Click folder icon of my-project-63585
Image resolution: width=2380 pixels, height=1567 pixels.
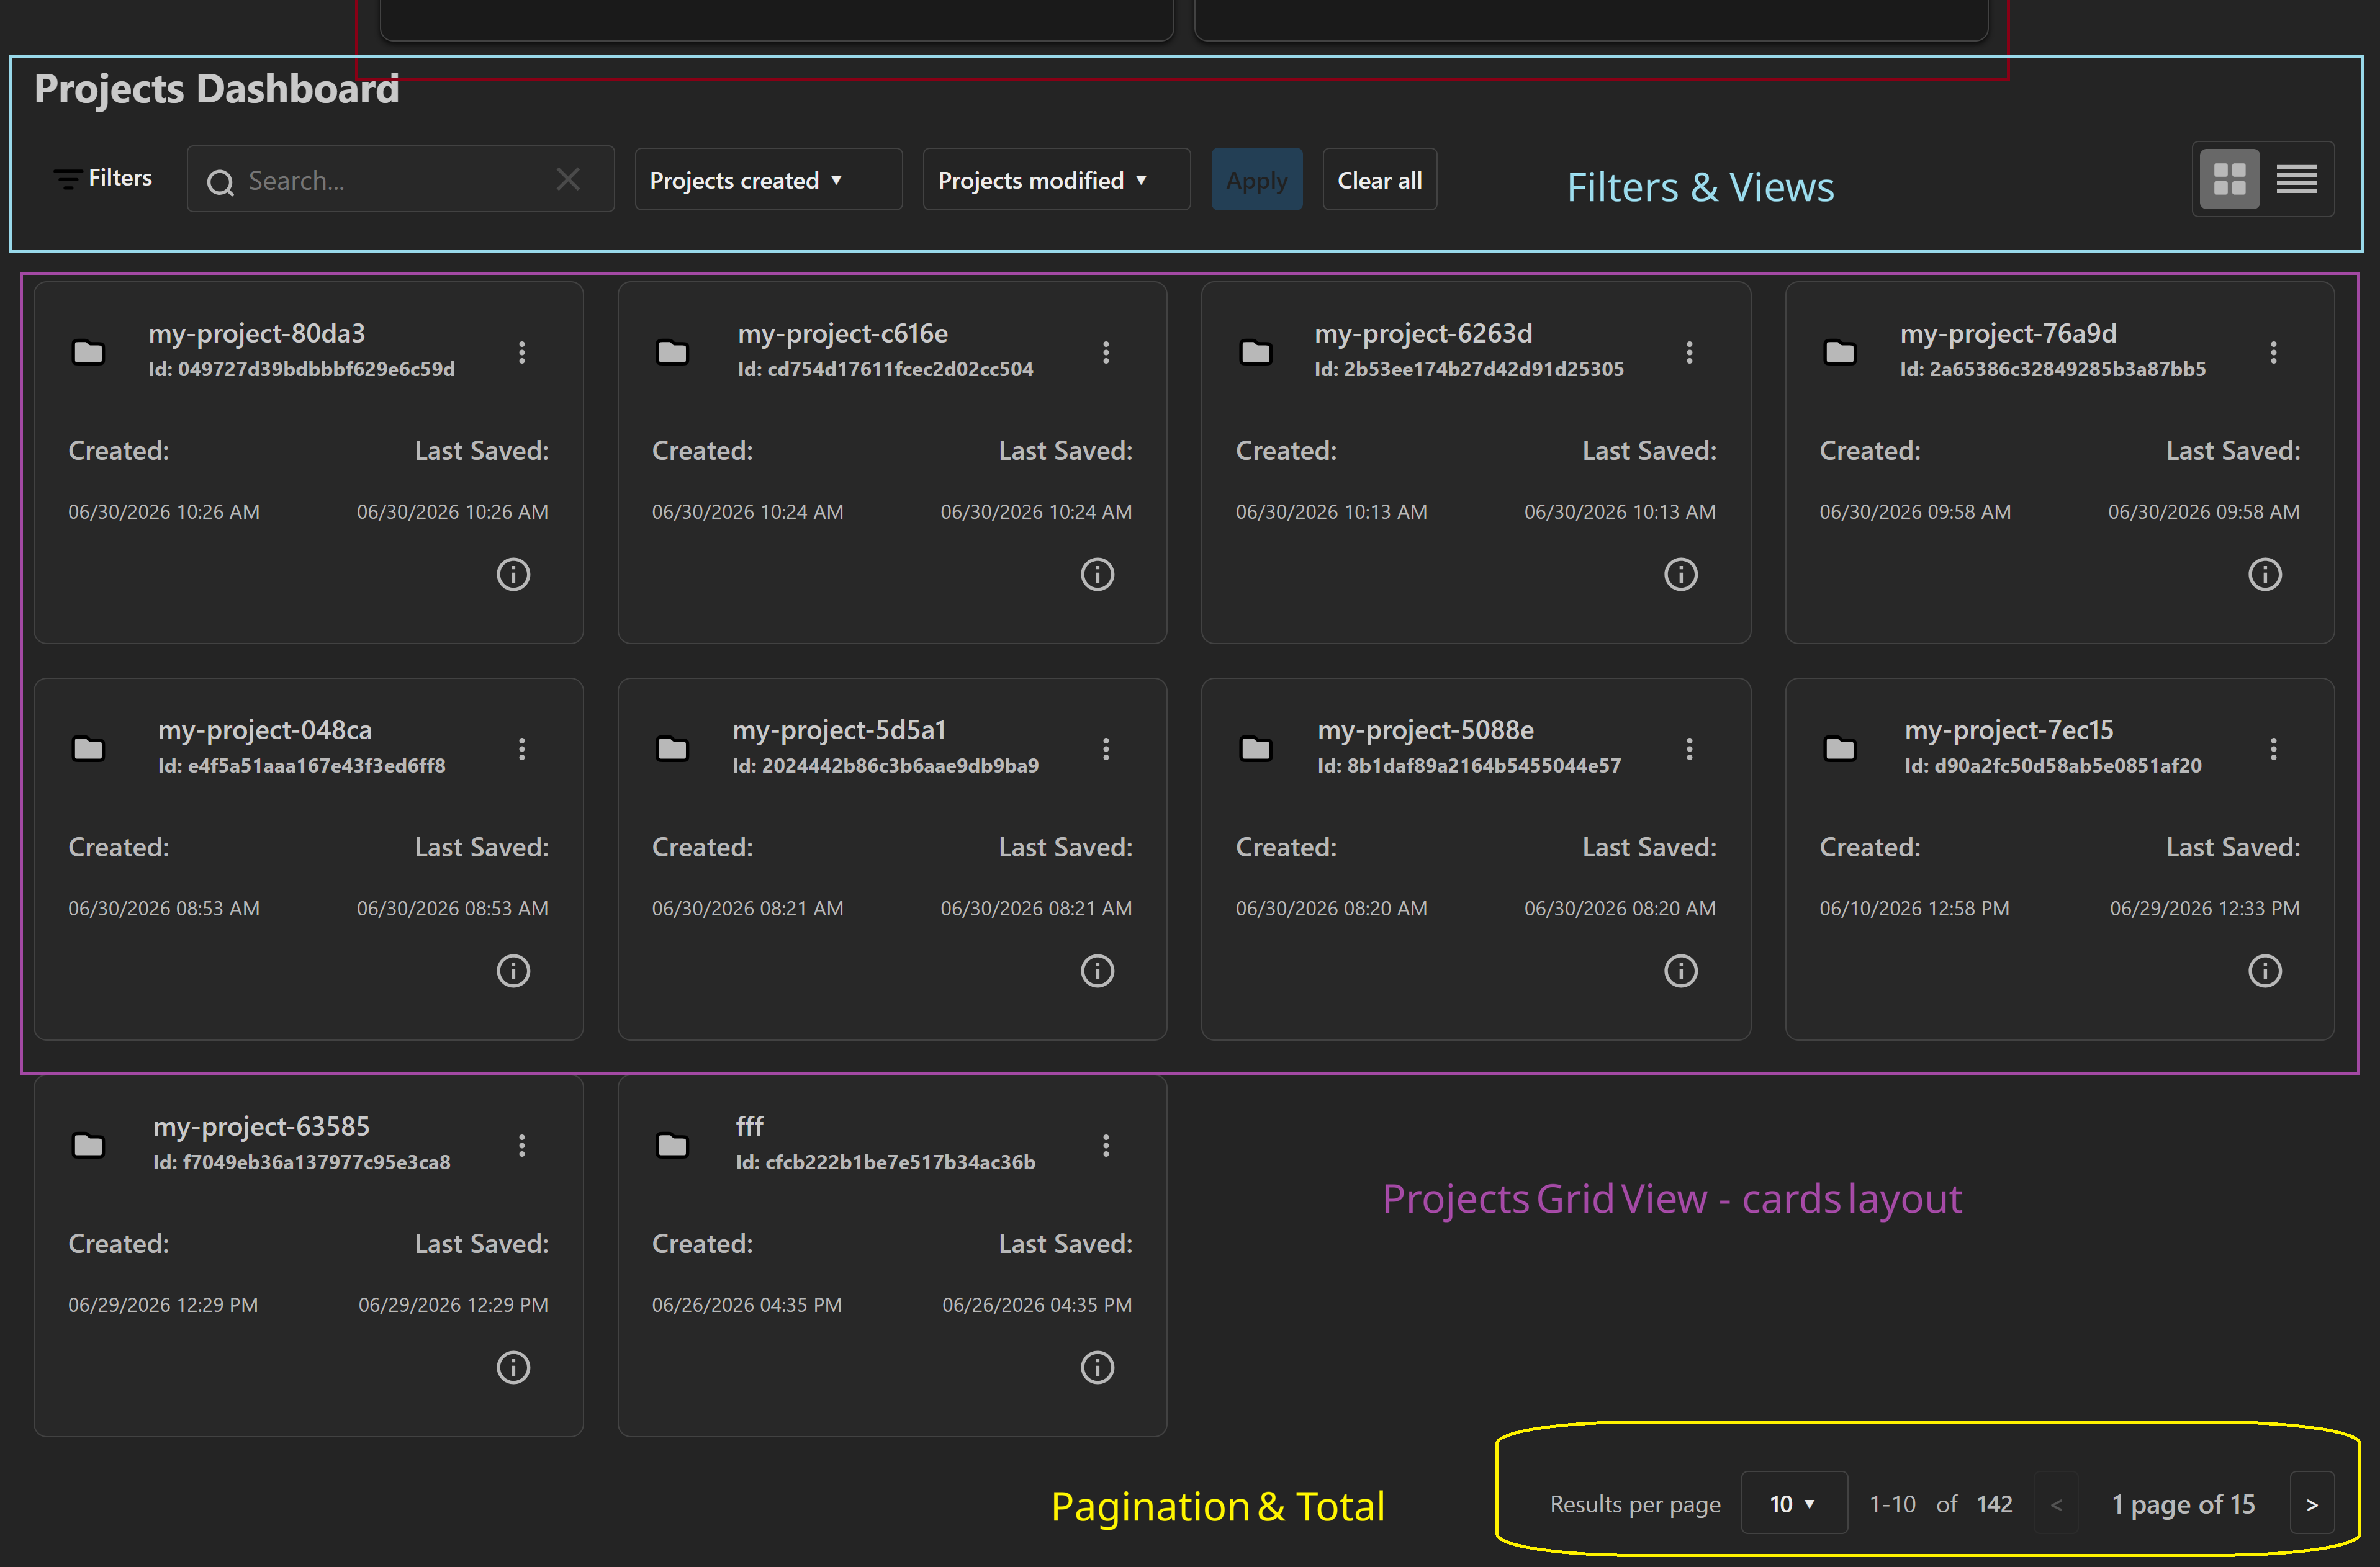(x=88, y=1145)
